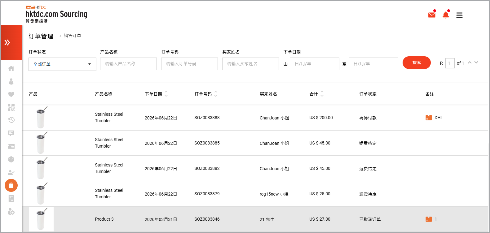Click buyer name 21 先生

267,219
